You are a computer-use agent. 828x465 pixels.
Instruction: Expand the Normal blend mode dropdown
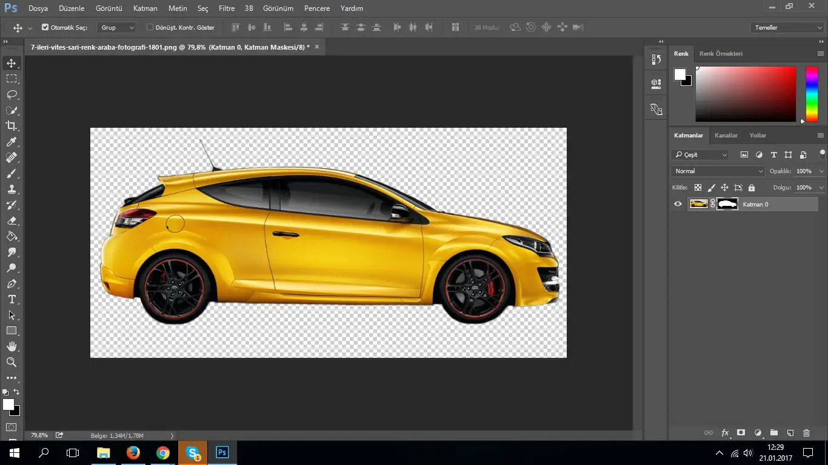[718, 171]
